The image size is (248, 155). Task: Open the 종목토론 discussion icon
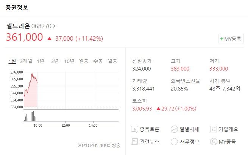[134, 129]
